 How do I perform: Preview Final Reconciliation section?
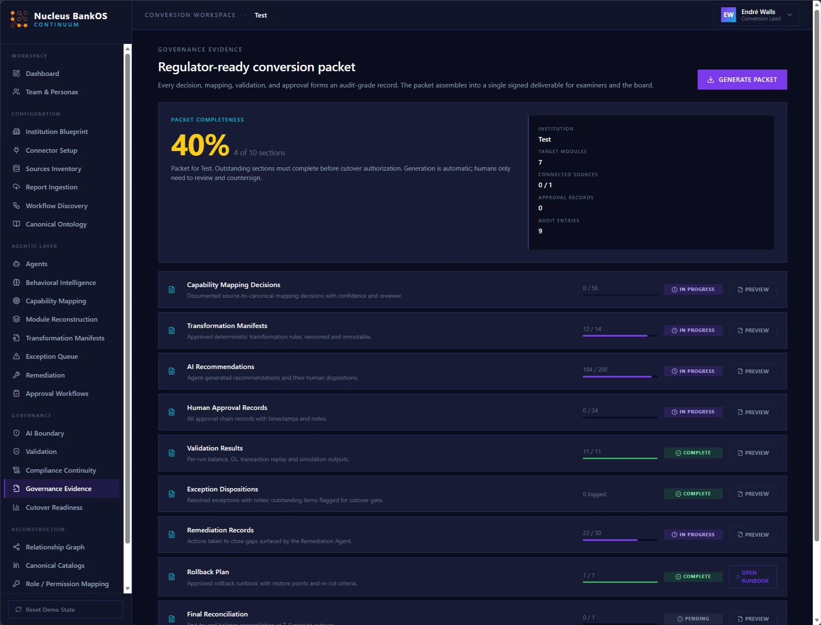[753, 619]
